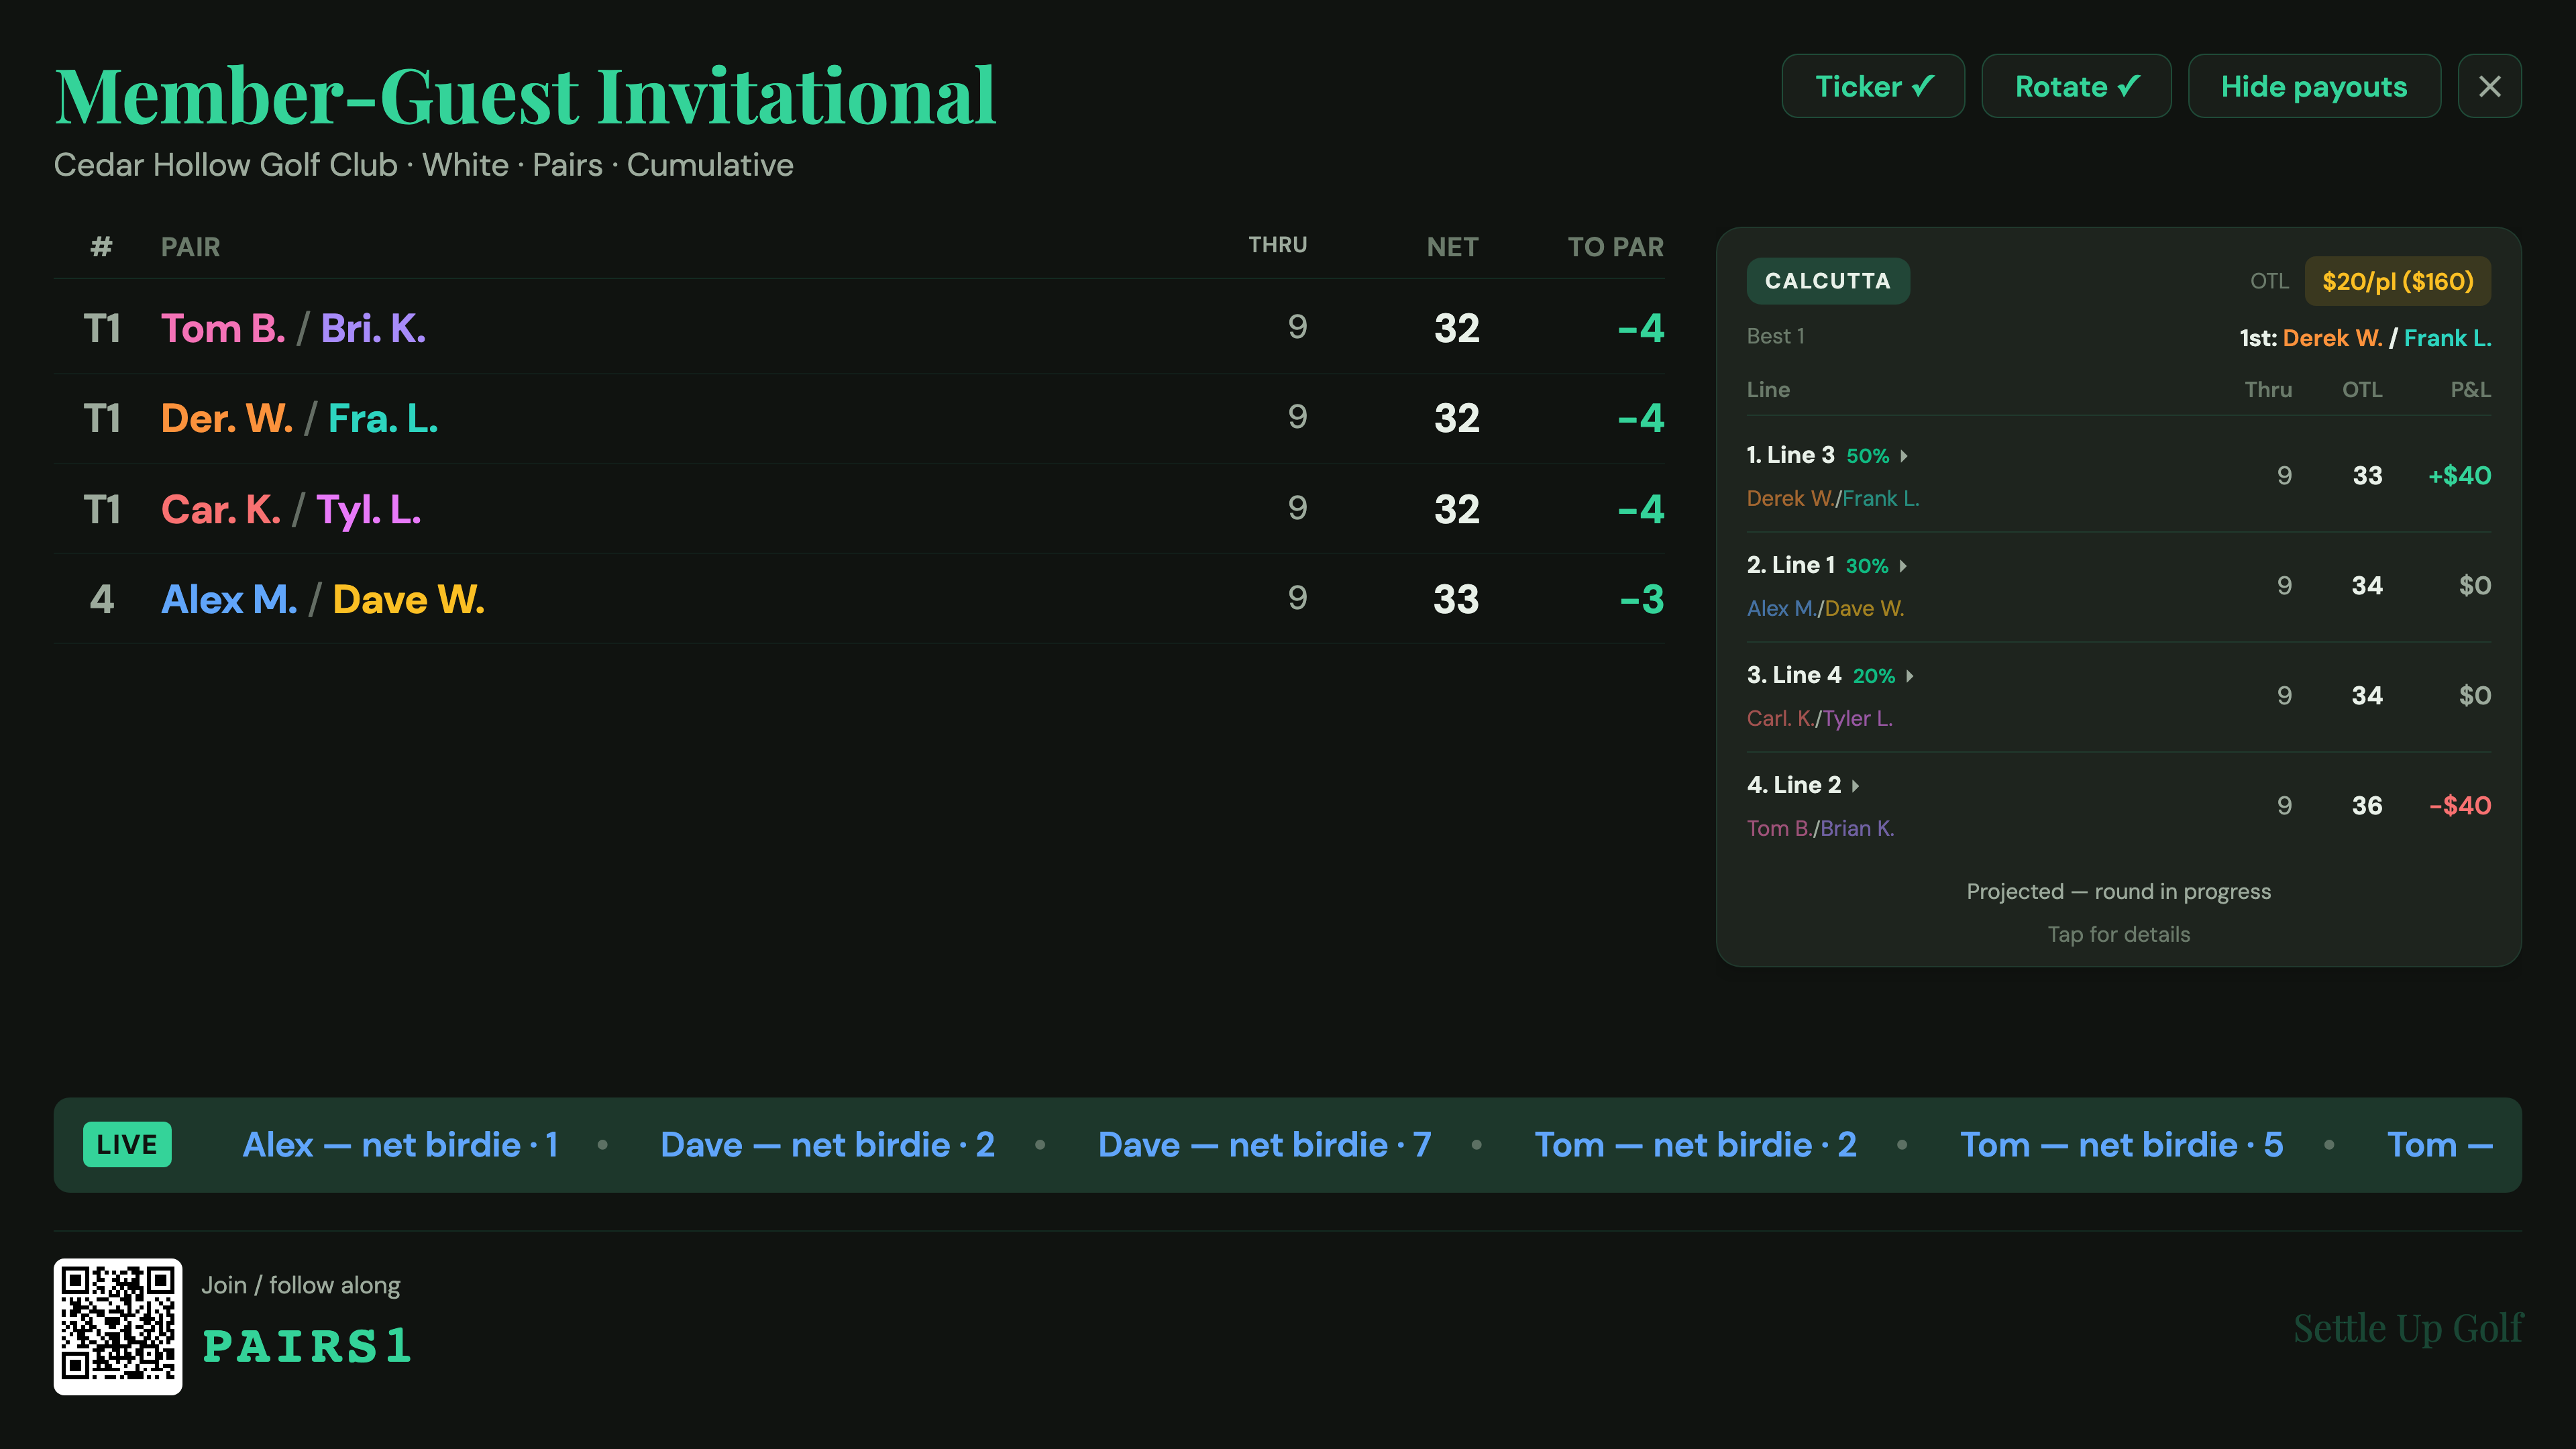Expand Line 1 disclosure arrow
Image resolution: width=2576 pixels, height=1449 pixels.
coord(1903,566)
